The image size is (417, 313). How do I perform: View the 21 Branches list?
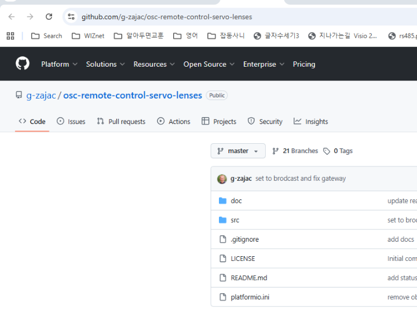coord(295,151)
